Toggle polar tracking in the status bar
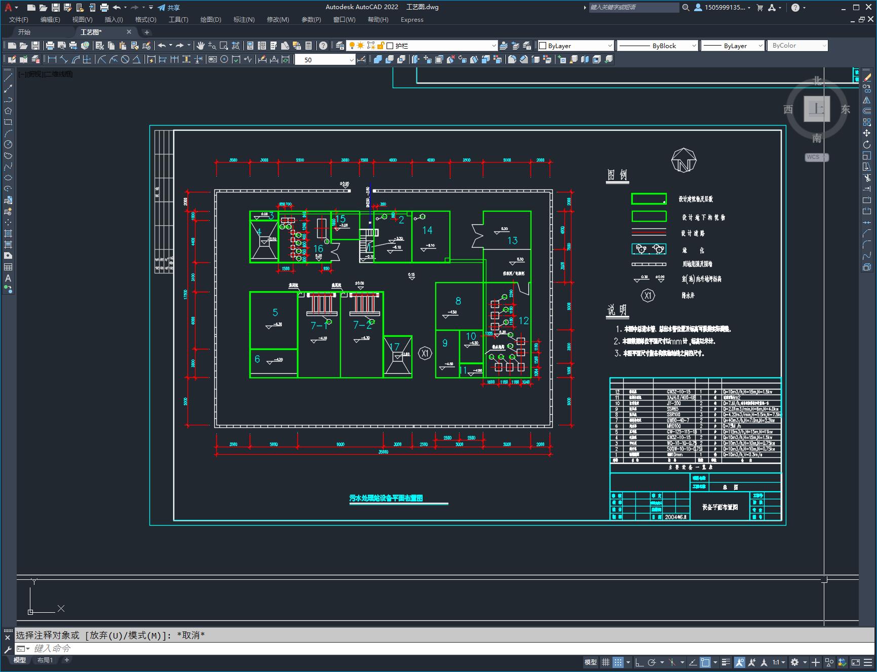Viewport: 877px width, 672px height. [x=652, y=662]
